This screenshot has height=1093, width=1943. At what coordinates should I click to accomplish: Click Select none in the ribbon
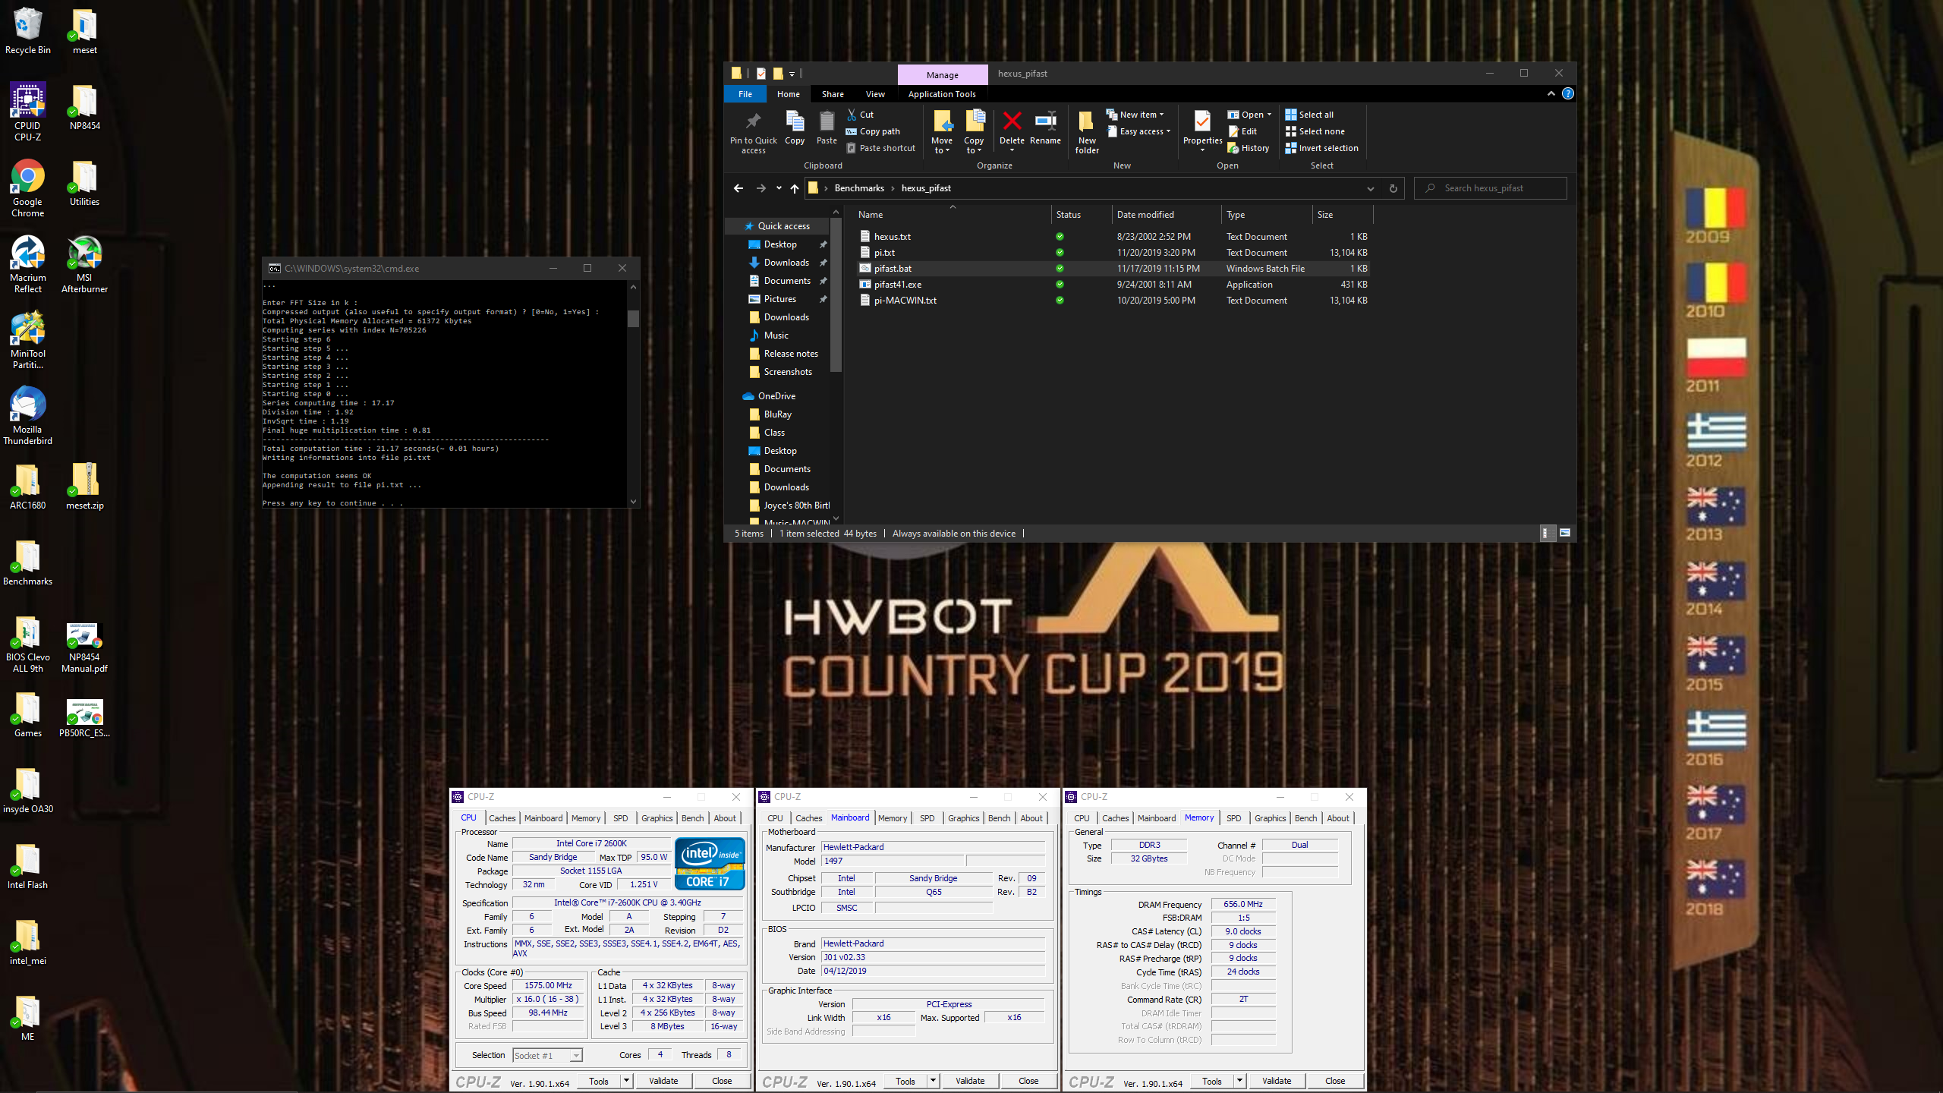click(1315, 131)
